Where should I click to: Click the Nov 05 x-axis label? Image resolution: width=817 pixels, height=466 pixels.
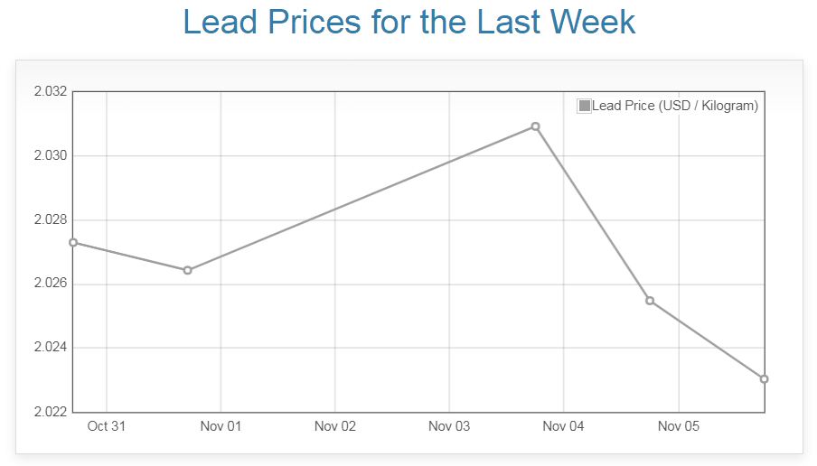tap(678, 426)
